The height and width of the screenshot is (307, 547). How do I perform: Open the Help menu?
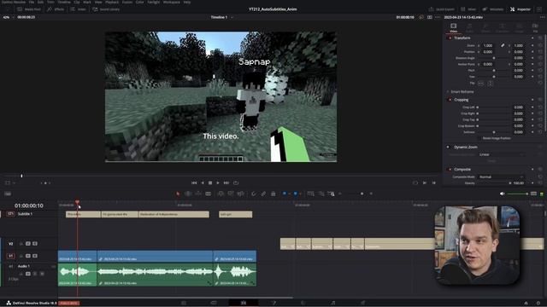click(187, 2)
